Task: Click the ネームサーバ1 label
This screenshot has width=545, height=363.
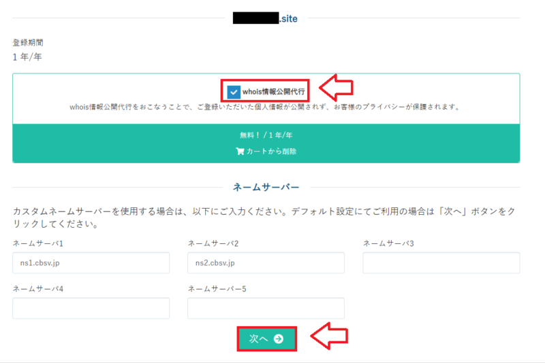Action: click(x=38, y=243)
